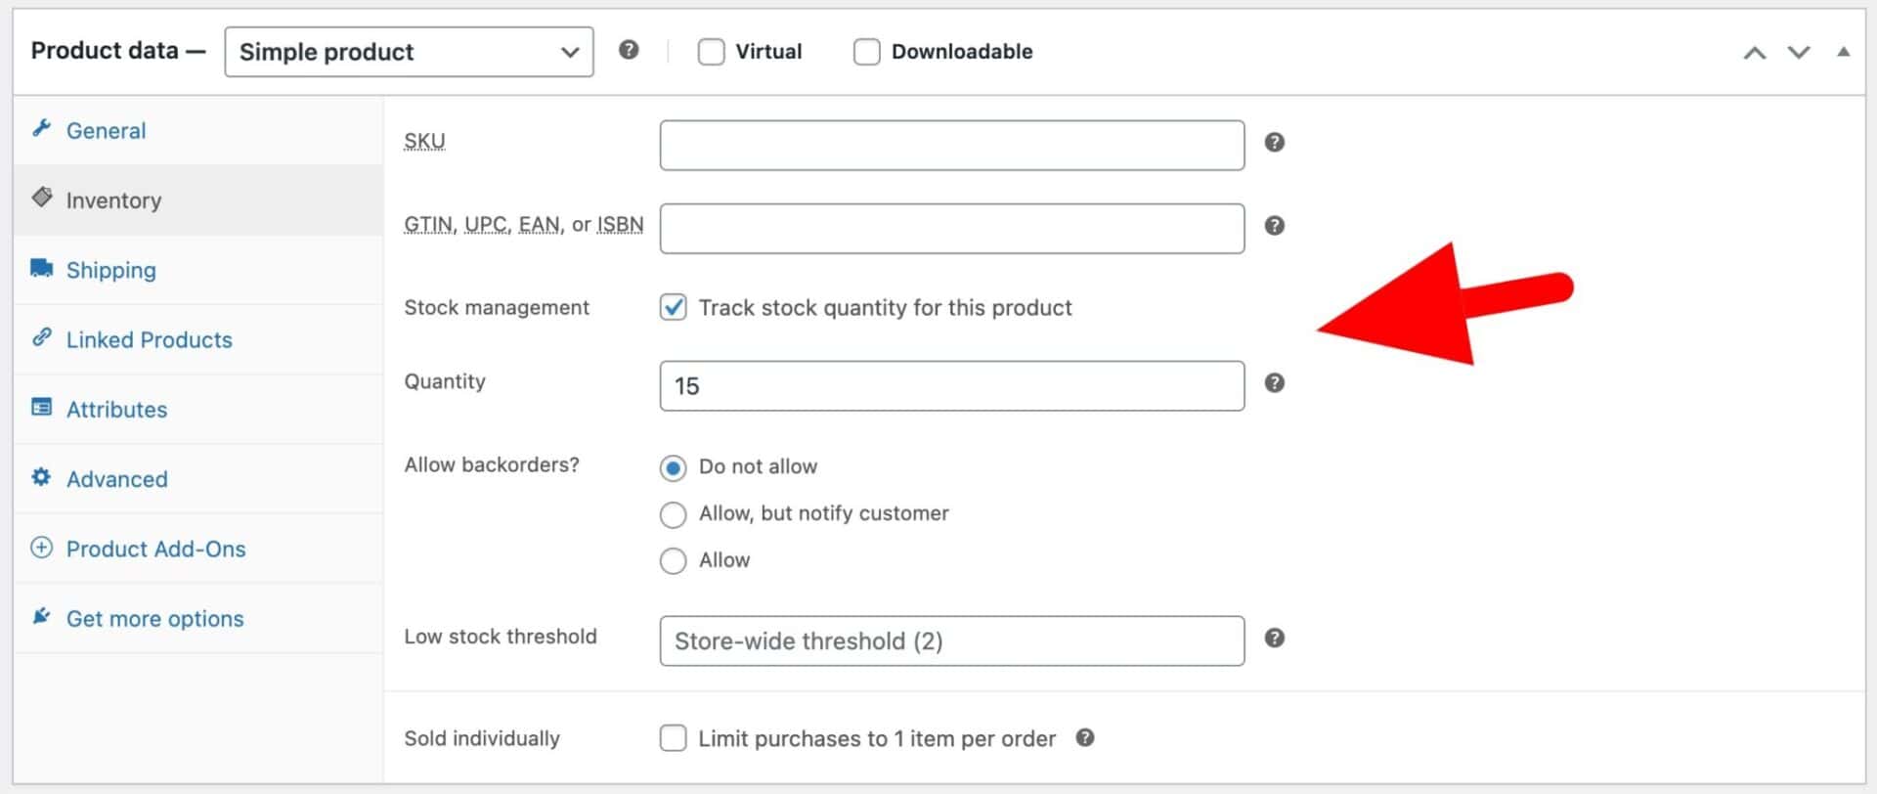This screenshot has width=1877, height=794.
Task: Click the General wrench icon
Action: 41,128
